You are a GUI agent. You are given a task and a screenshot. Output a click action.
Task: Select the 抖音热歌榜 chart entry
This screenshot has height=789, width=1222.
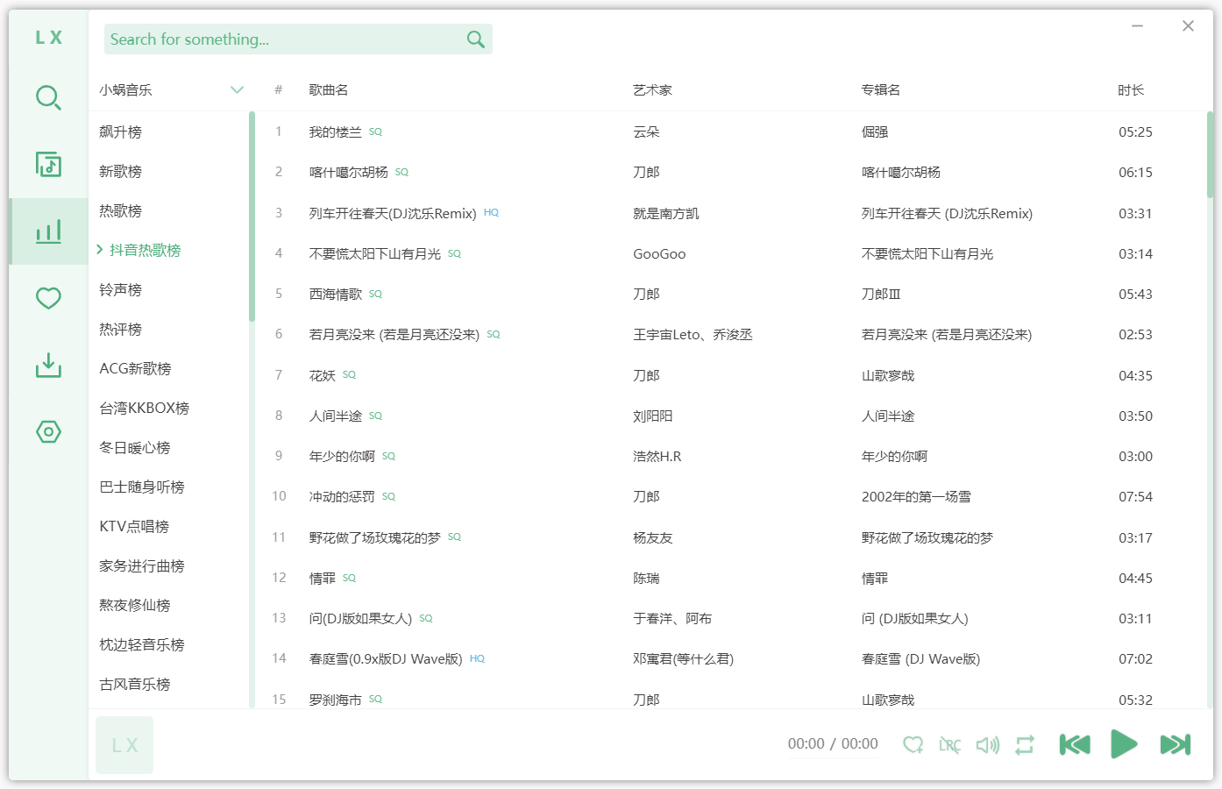pos(145,251)
